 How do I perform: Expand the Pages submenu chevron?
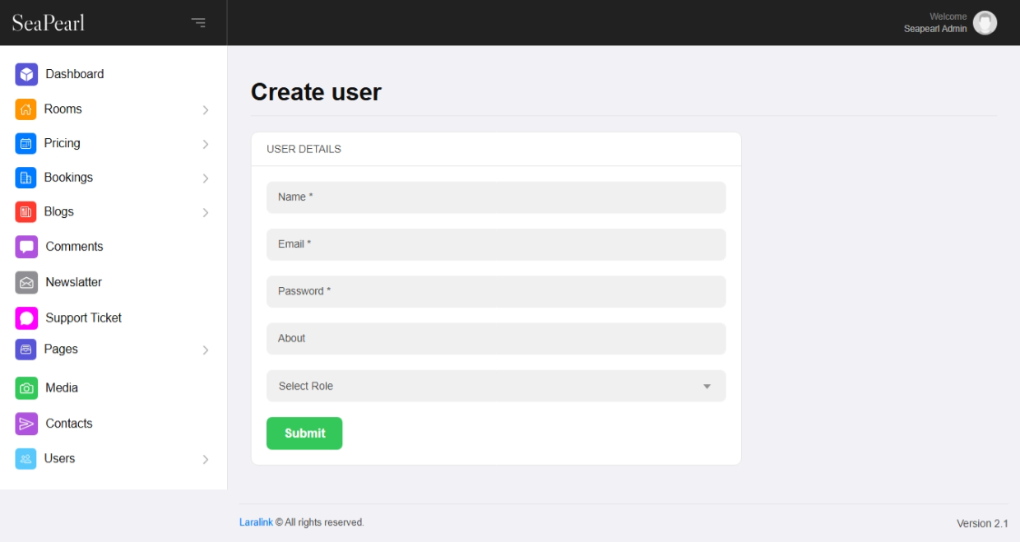[x=206, y=350]
